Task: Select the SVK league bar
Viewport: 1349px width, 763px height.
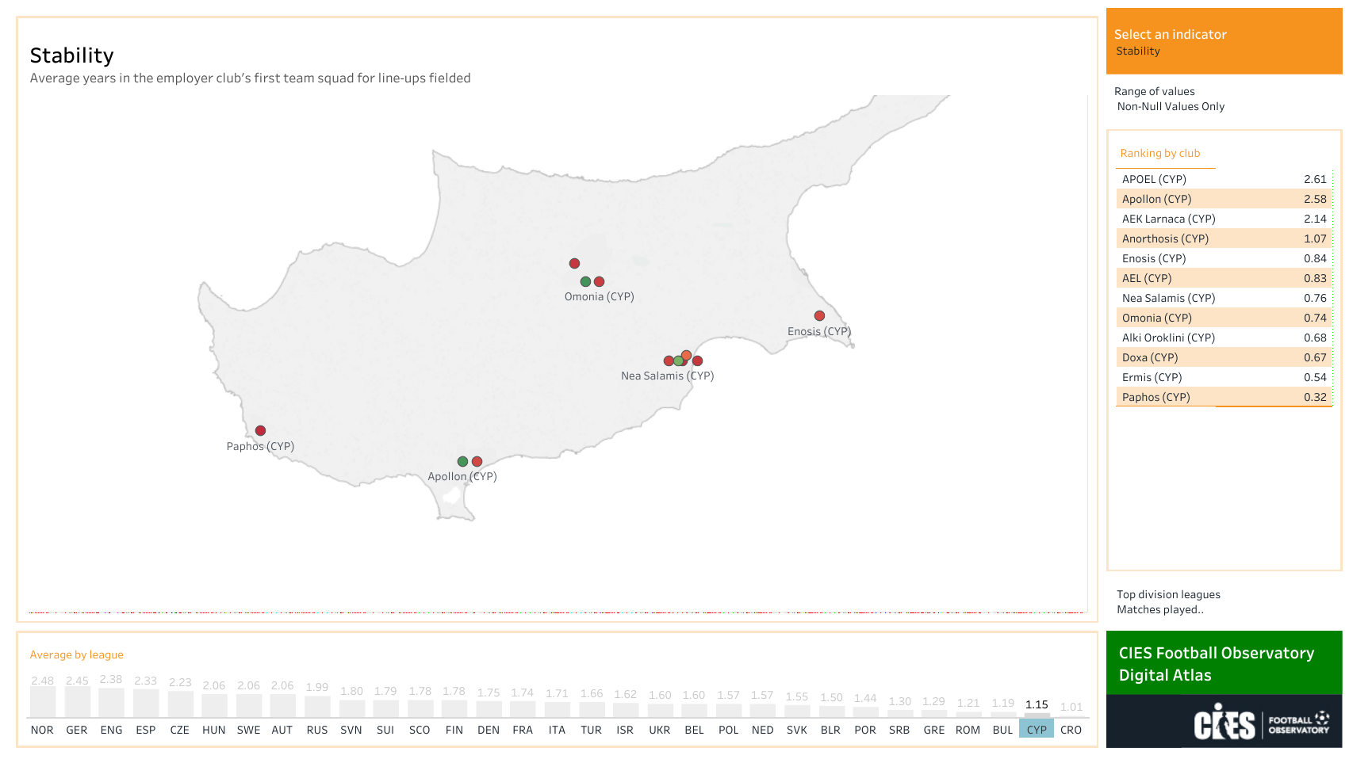Action: (797, 711)
